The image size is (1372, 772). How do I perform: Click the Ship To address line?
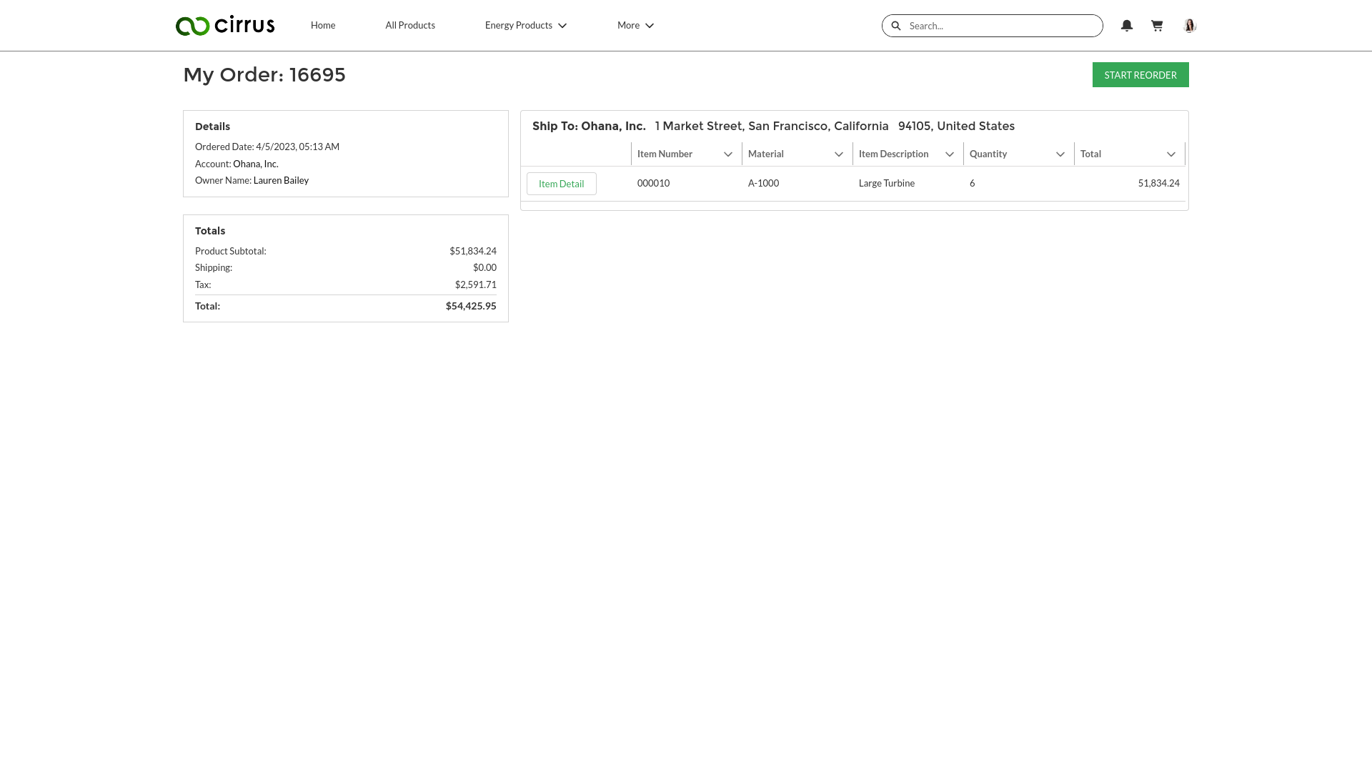[773, 126]
